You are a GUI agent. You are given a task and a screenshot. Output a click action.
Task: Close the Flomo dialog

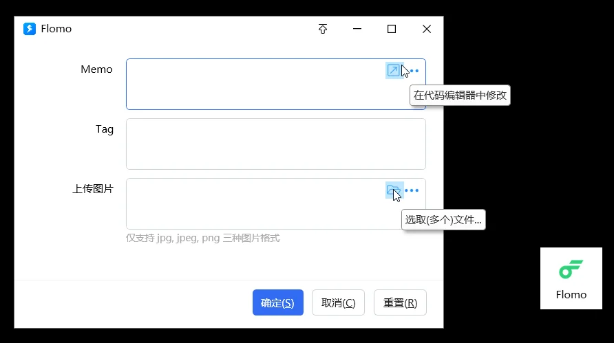tap(427, 29)
